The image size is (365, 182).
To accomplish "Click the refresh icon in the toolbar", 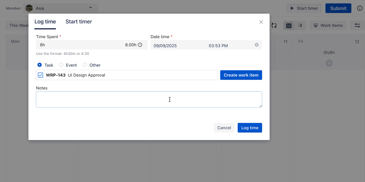I will click(274, 26).
